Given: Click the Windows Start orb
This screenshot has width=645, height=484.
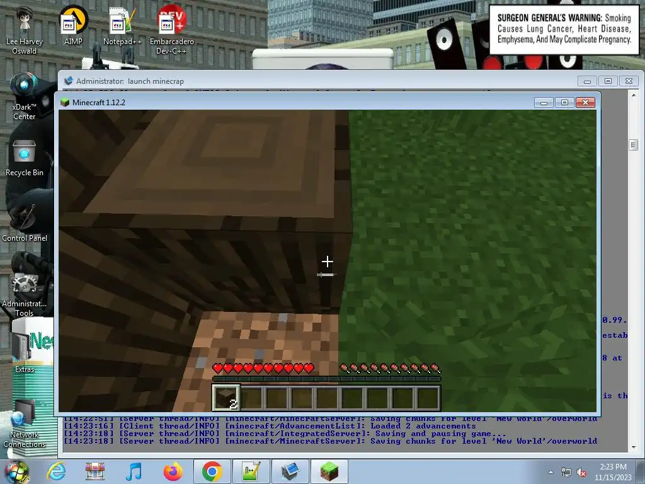Looking at the screenshot, I should 16,471.
